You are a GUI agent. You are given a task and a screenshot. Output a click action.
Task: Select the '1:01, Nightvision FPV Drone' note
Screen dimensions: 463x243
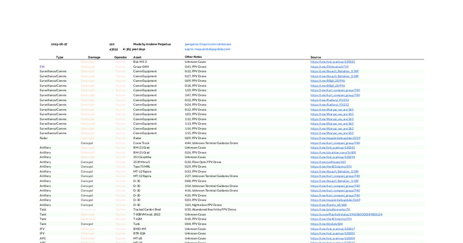(203, 205)
